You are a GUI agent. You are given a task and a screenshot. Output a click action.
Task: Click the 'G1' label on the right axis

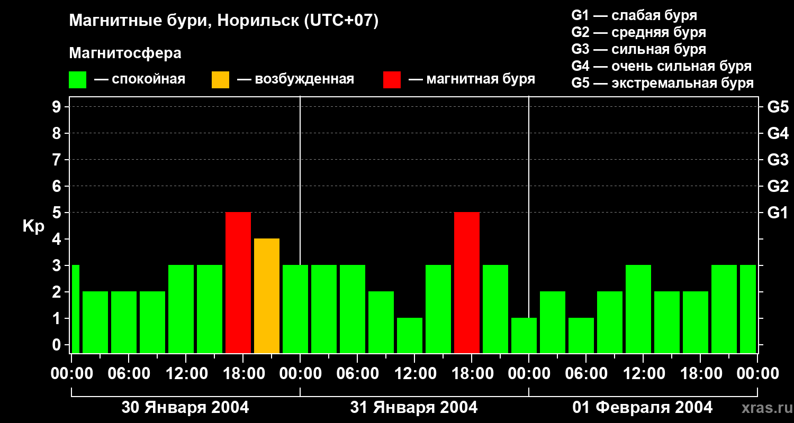pyautogui.click(x=778, y=213)
